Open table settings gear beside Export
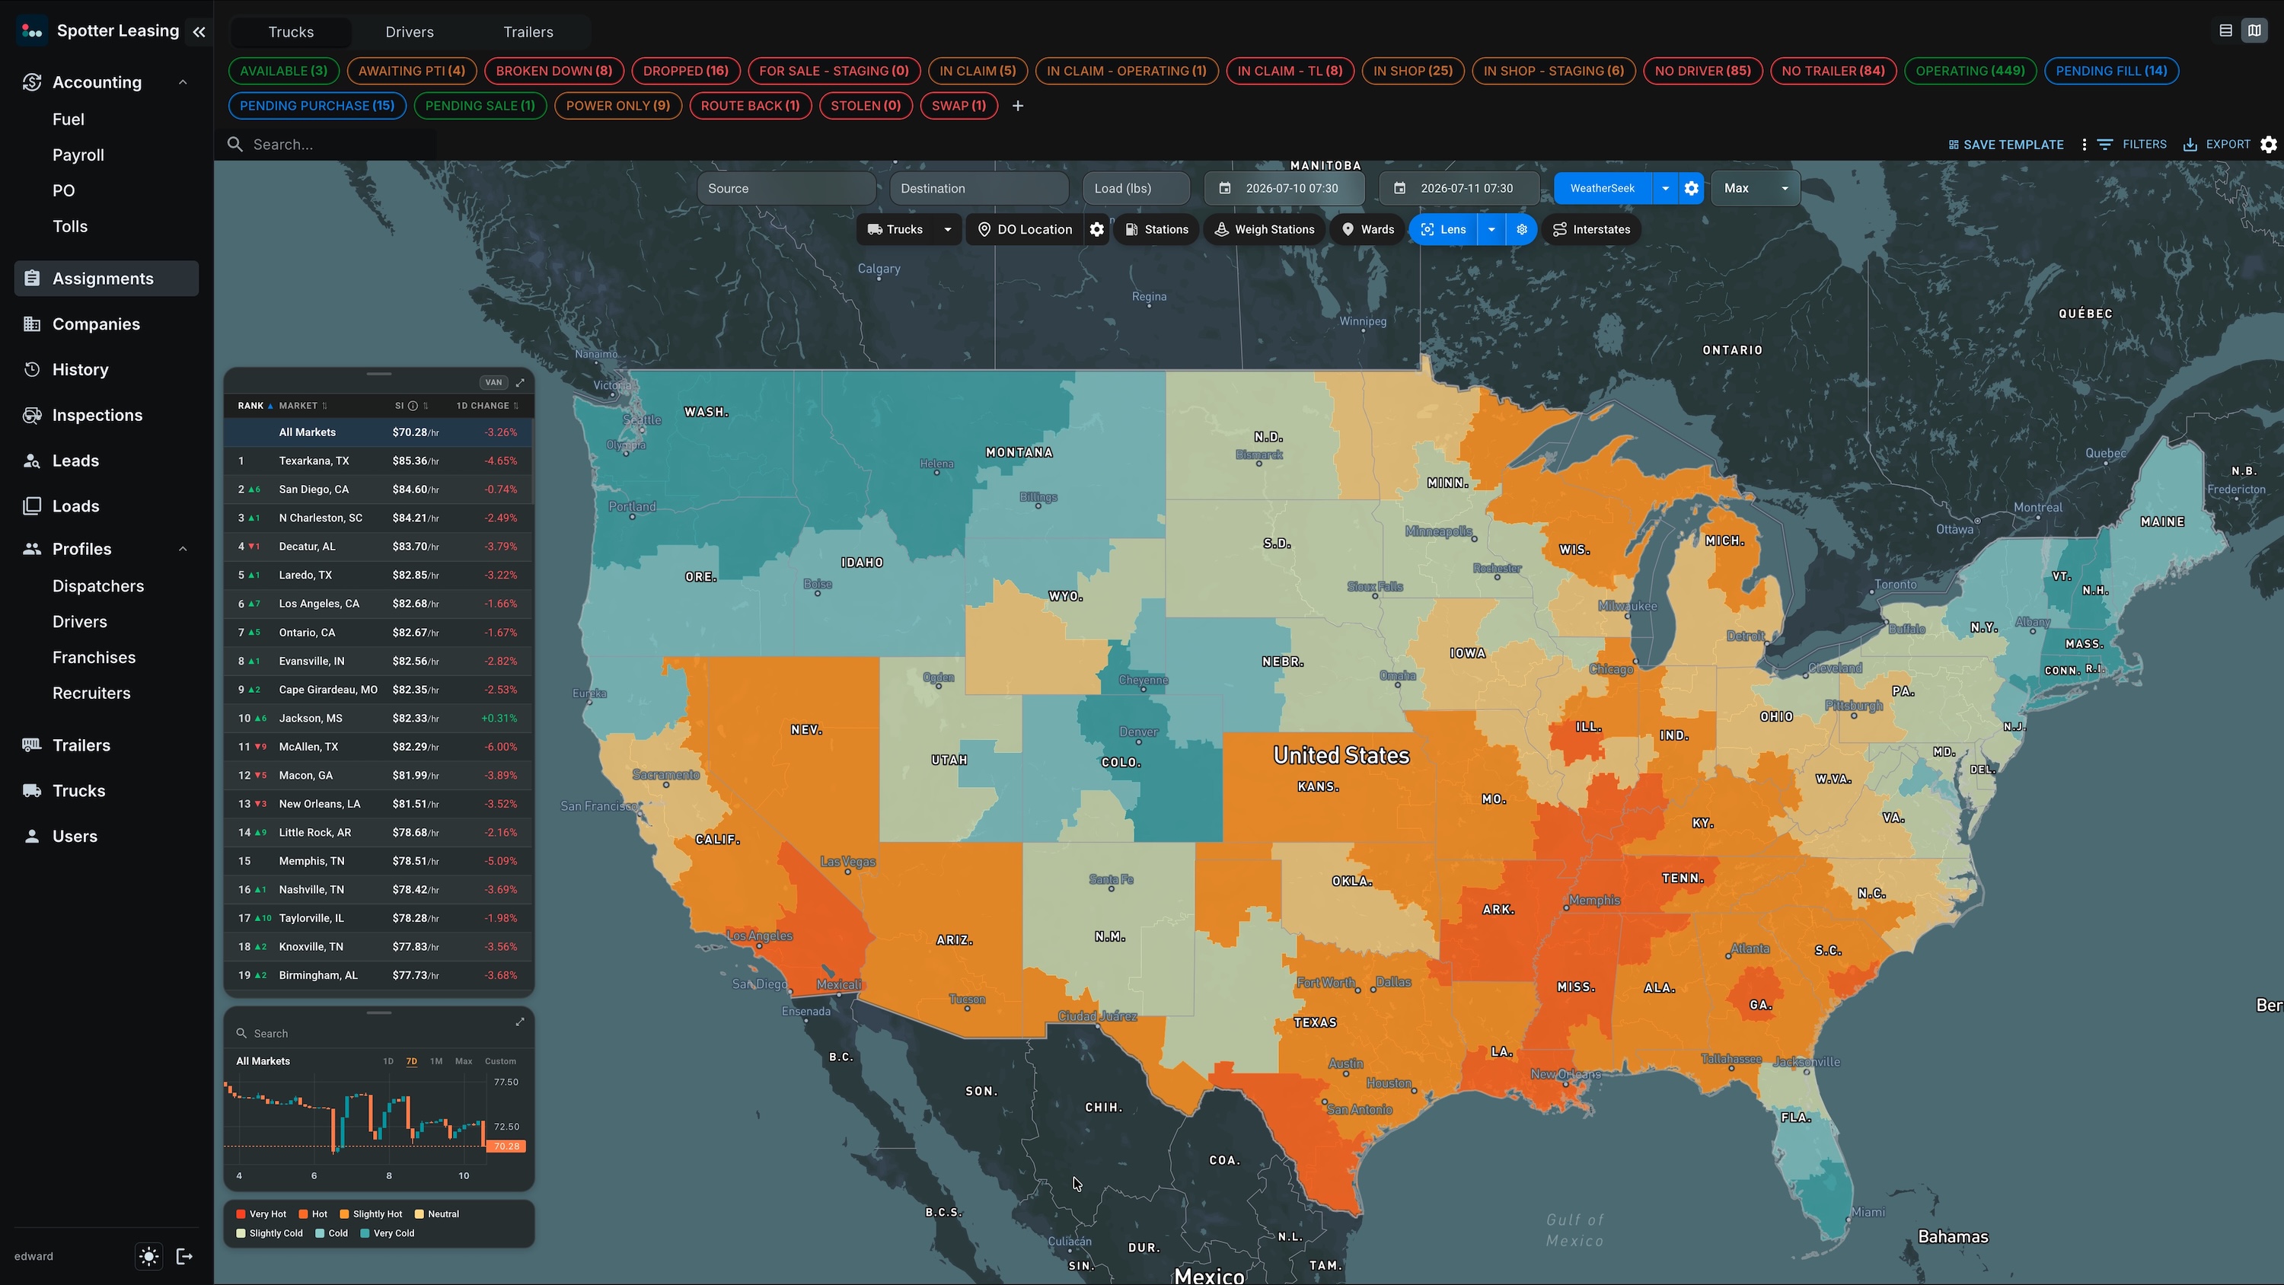 pos(2268,145)
